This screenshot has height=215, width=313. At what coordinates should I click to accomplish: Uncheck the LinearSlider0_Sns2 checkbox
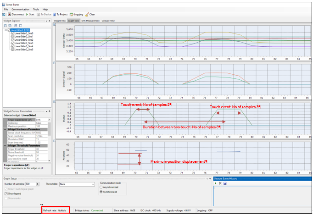13,40
